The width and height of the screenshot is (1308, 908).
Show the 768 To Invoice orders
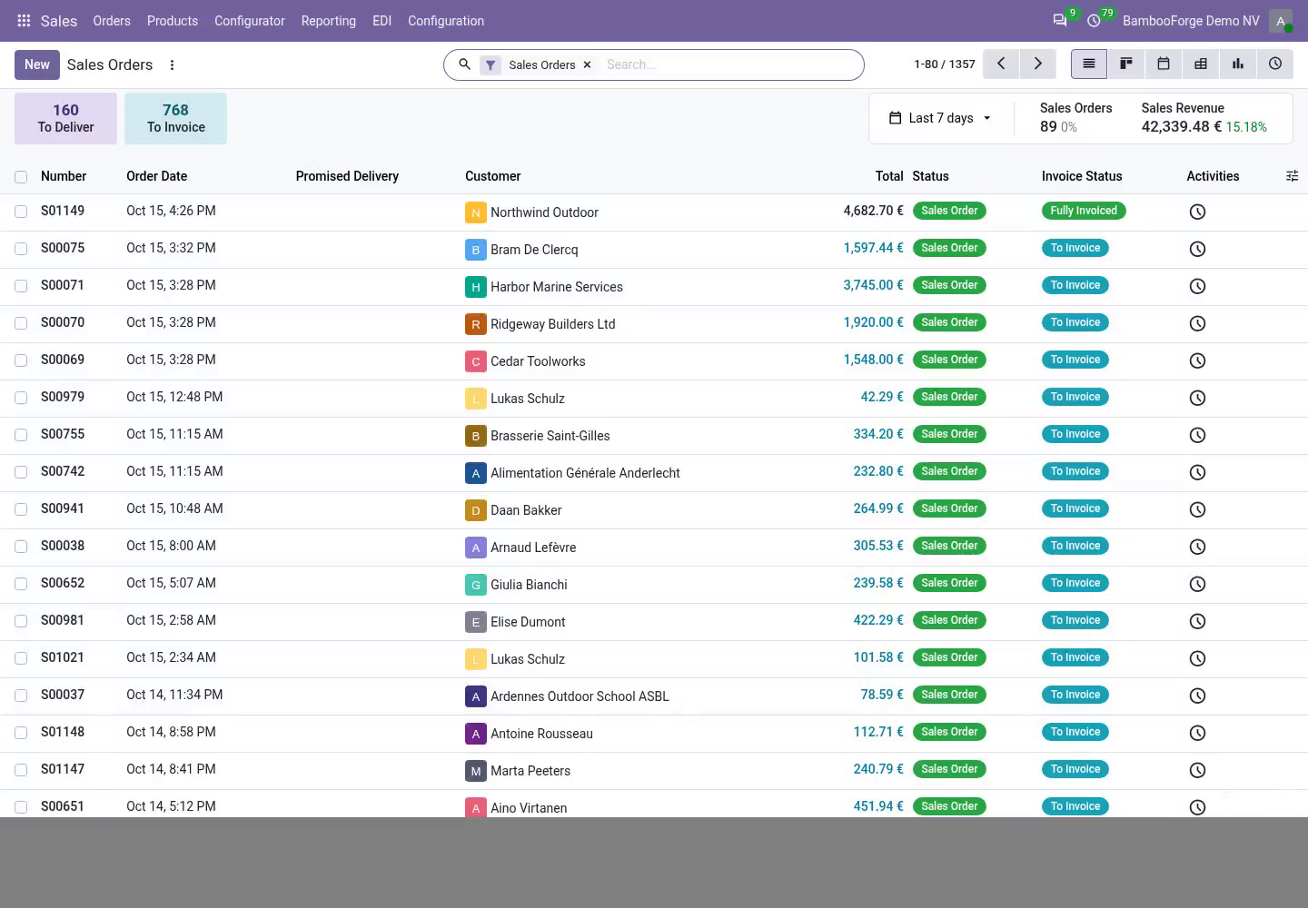pos(176,118)
